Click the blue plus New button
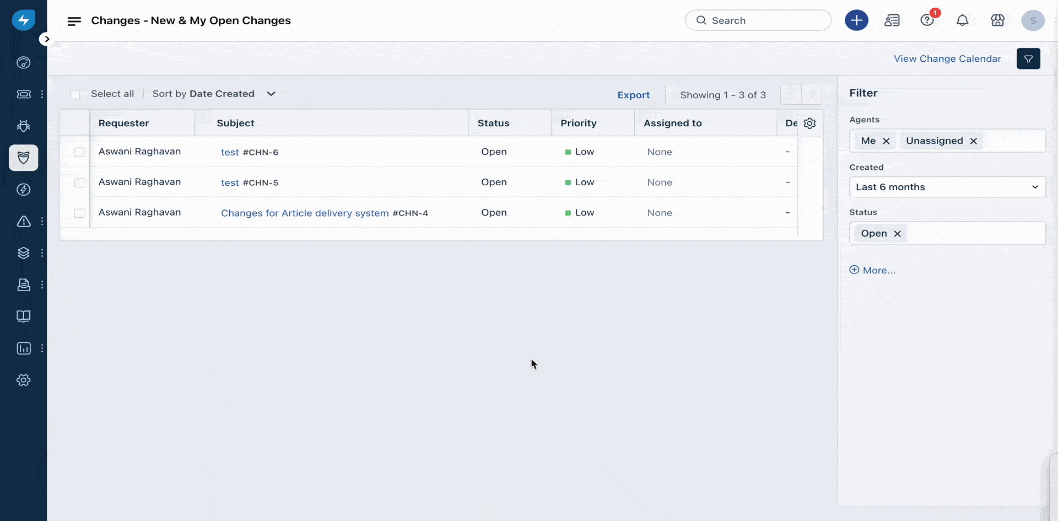The image size is (1058, 521). (856, 20)
